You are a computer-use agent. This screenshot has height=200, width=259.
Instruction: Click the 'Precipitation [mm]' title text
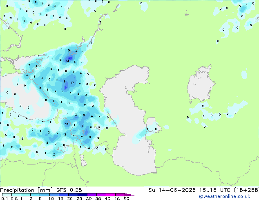coord(27,190)
